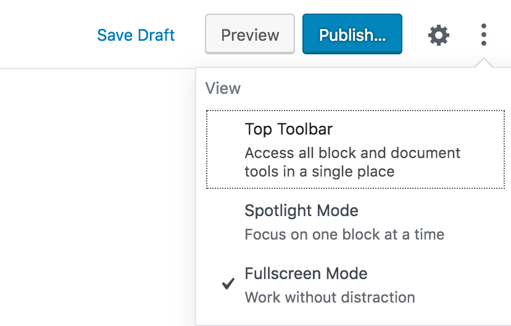Click the blue Publish… button
511x326 pixels.
click(352, 34)
